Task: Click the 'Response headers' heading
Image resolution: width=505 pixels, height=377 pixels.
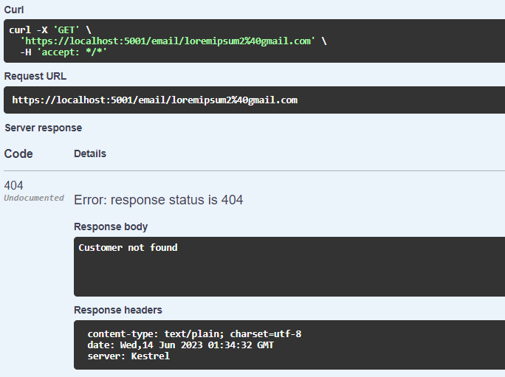Action: click(118, 310)
